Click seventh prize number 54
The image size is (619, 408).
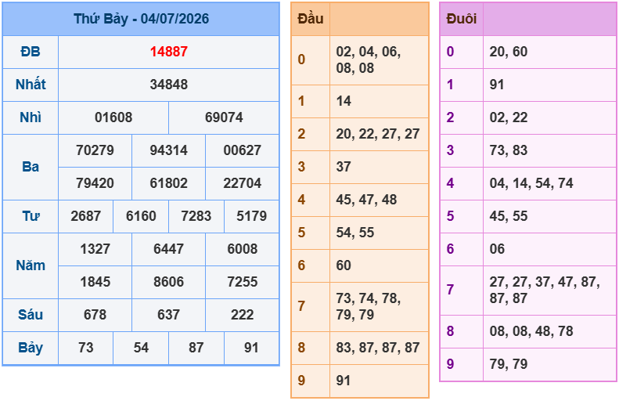tap(141, 348)
